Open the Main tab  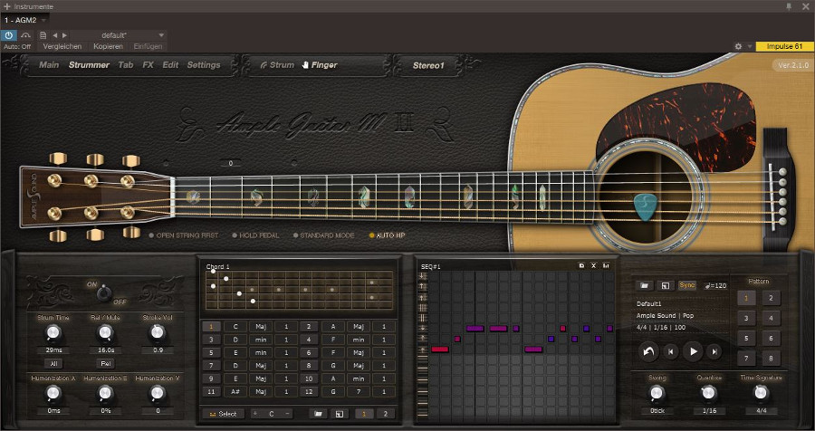tap(50, 65)
